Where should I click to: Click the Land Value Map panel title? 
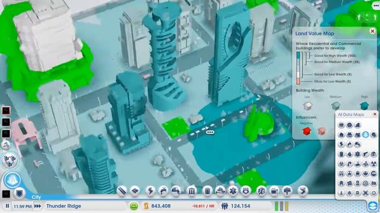(x=315, y=34)
